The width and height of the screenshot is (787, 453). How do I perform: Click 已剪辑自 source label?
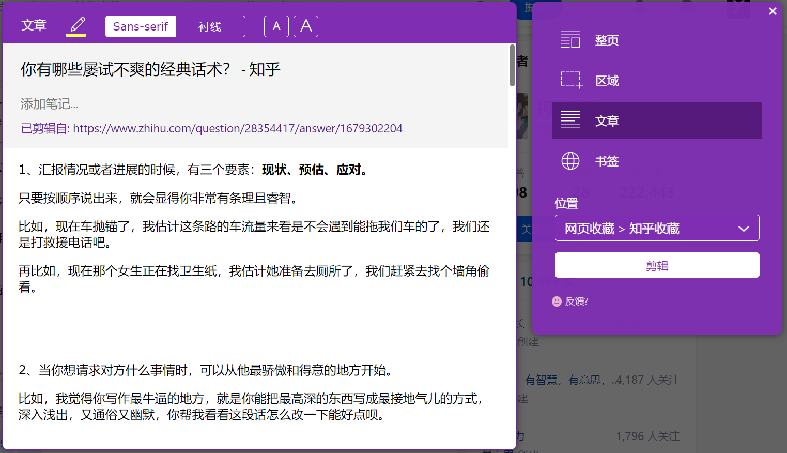pos(45,128)
